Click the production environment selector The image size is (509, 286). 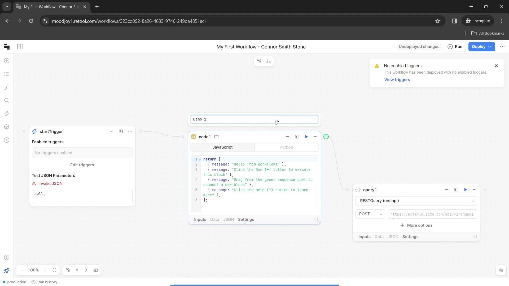(x=15, y=282)
